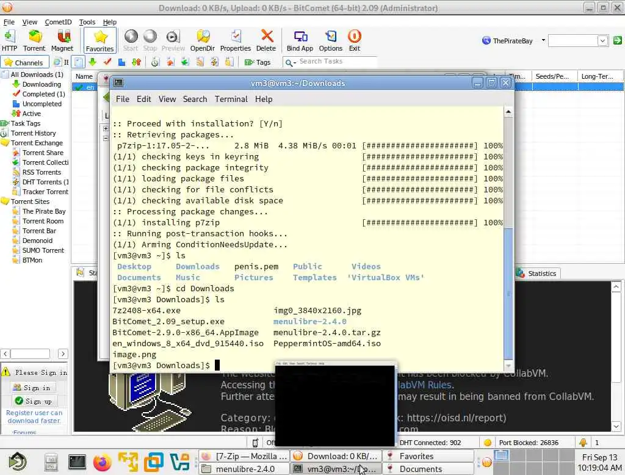The image size is (625, 475).
Task: Click the green go arrow beside search box
Action: [x=618, y=40]
